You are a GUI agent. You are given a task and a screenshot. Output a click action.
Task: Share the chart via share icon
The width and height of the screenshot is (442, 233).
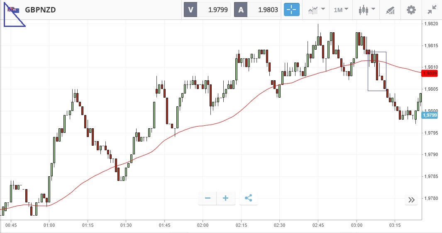coord(248,198)
